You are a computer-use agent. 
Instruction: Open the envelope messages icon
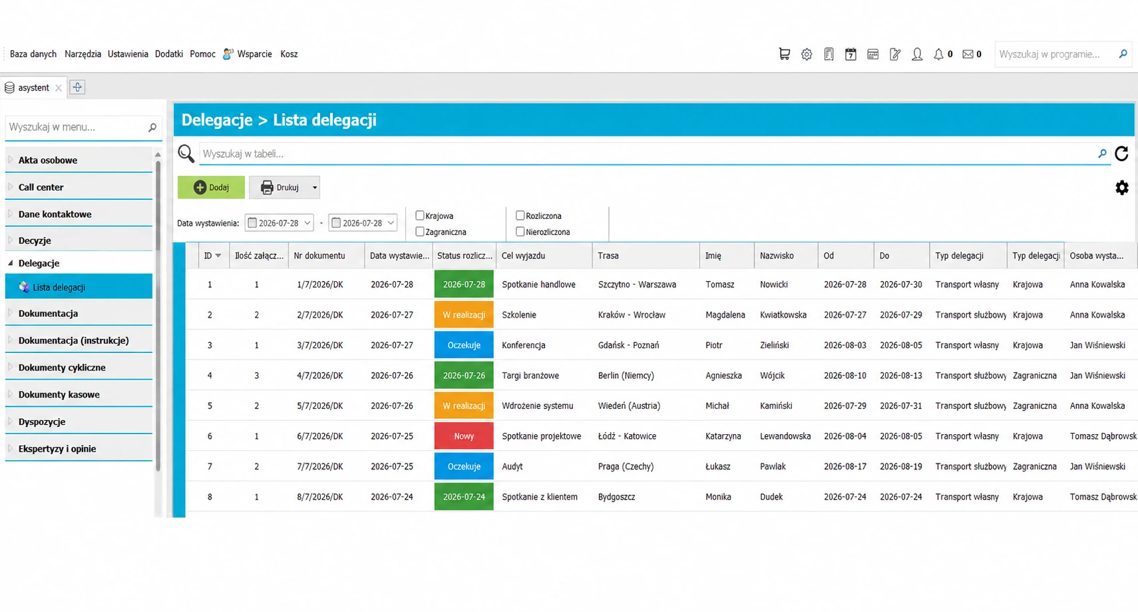click(968, 54)
